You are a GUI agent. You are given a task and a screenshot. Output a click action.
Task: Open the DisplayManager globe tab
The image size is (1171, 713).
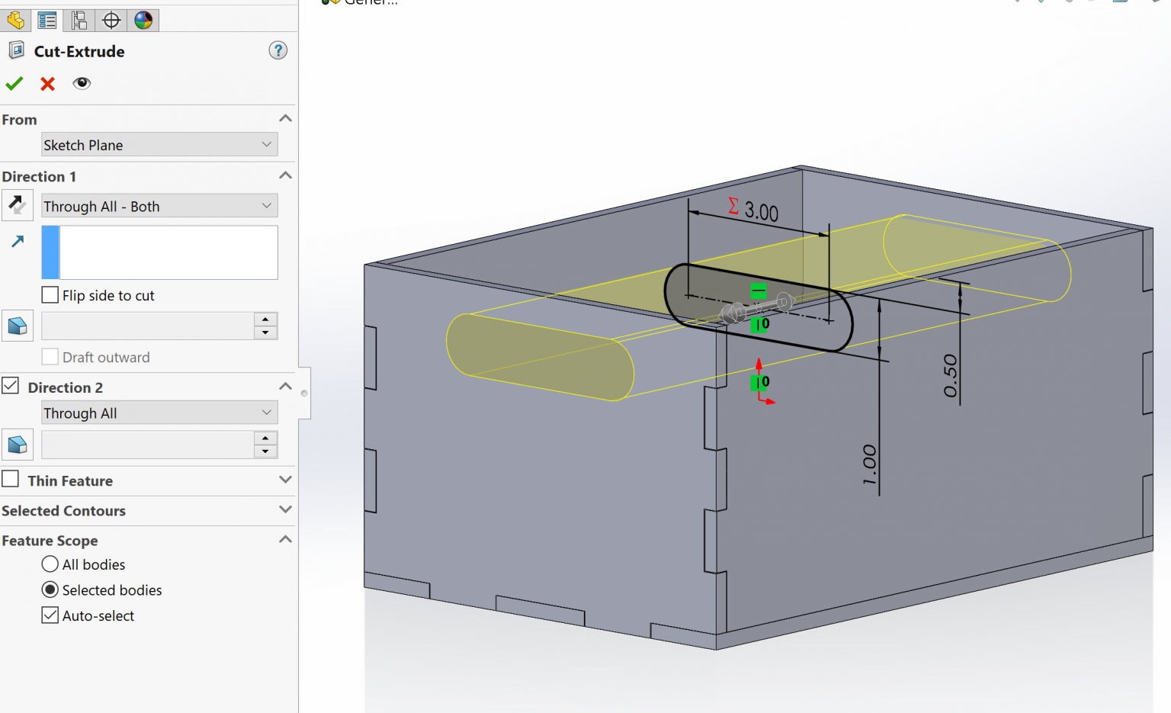143,21
